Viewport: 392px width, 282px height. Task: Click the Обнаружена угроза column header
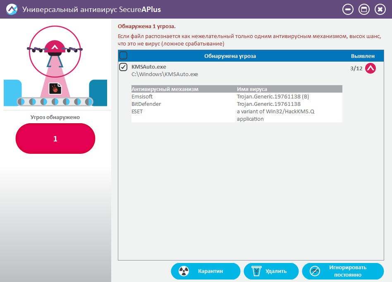[x=230, y=56]
